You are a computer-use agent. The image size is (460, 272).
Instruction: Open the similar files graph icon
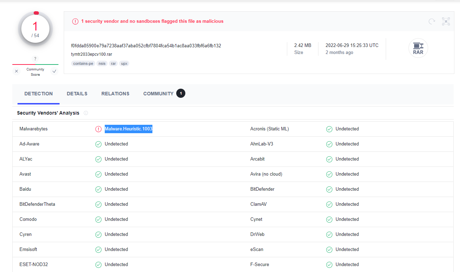(x=446, y=21)
